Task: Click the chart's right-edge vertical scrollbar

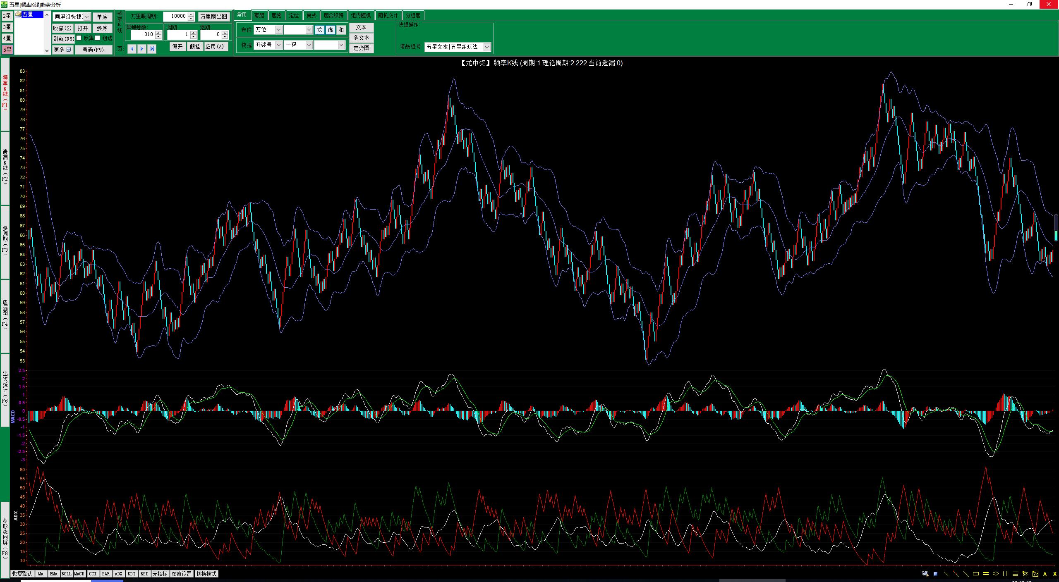Action: click(x=1056, y=227)
